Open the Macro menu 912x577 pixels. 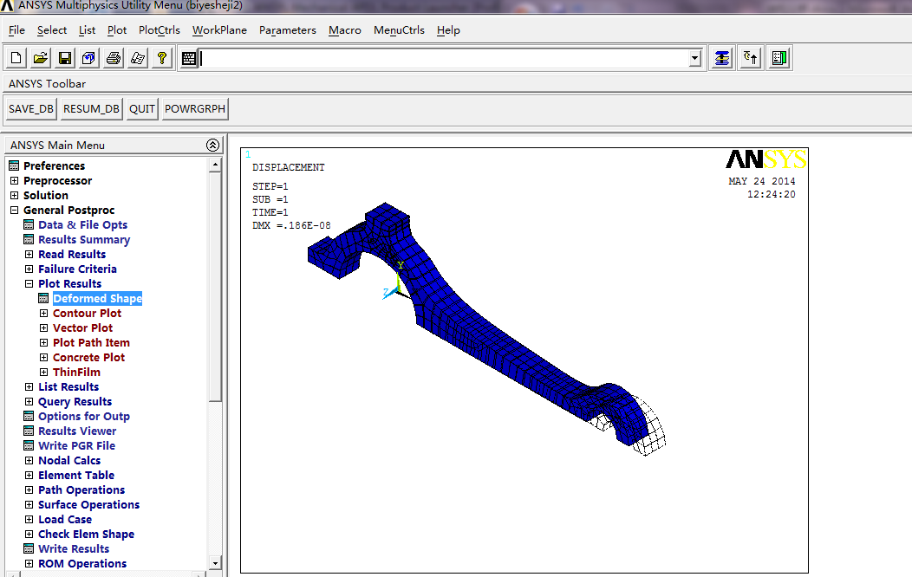pyautogui.click(x=345, y=30)
